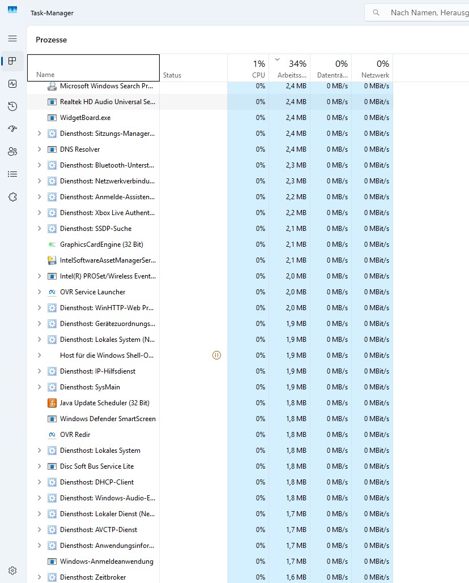Open the hamburger navigation menu
The image size is (469, 583).
pos(12,38)
